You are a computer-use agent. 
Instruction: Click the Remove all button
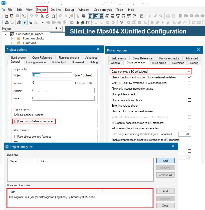[x=165, y=175]
